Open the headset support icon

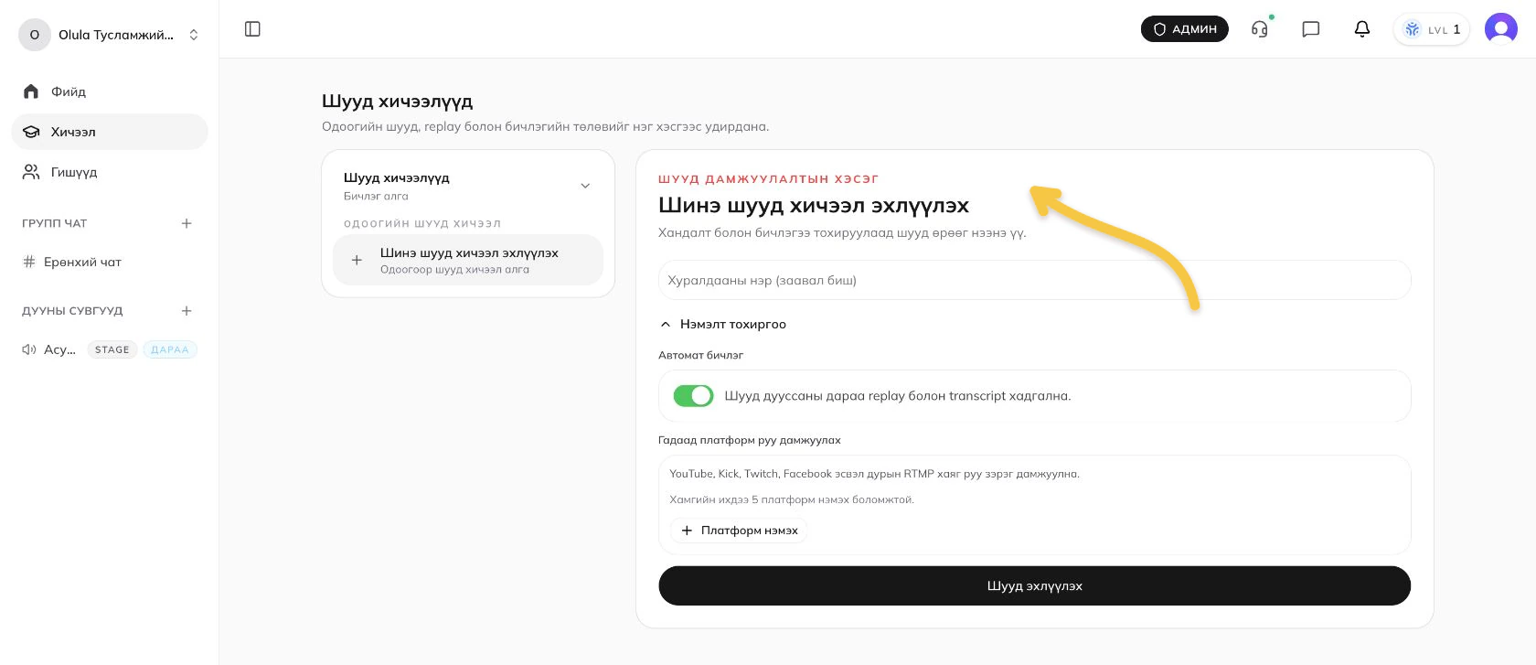(1260, 29)
